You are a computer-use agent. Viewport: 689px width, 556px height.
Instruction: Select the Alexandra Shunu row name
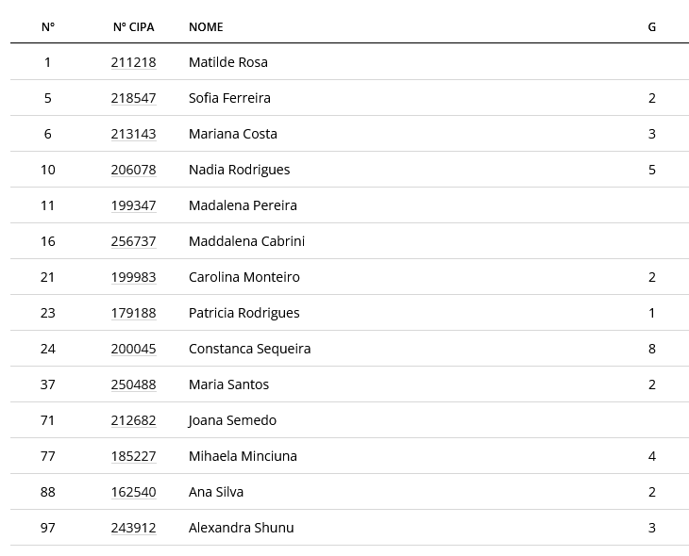241,528
